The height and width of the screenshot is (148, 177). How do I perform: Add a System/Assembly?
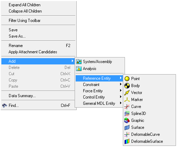tap(100, 62)
